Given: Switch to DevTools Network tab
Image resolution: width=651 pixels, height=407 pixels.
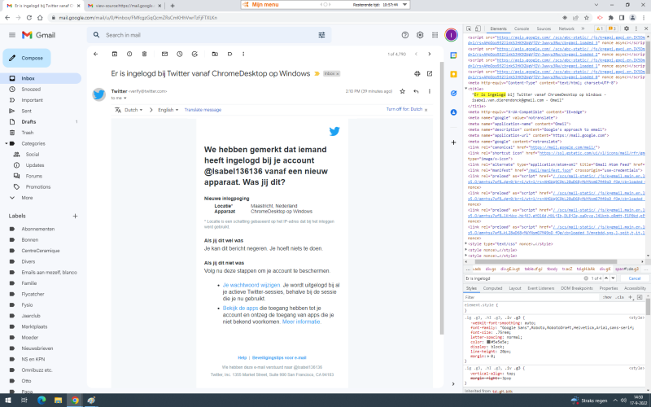Looking at the screenshot, I should (566, 28).
